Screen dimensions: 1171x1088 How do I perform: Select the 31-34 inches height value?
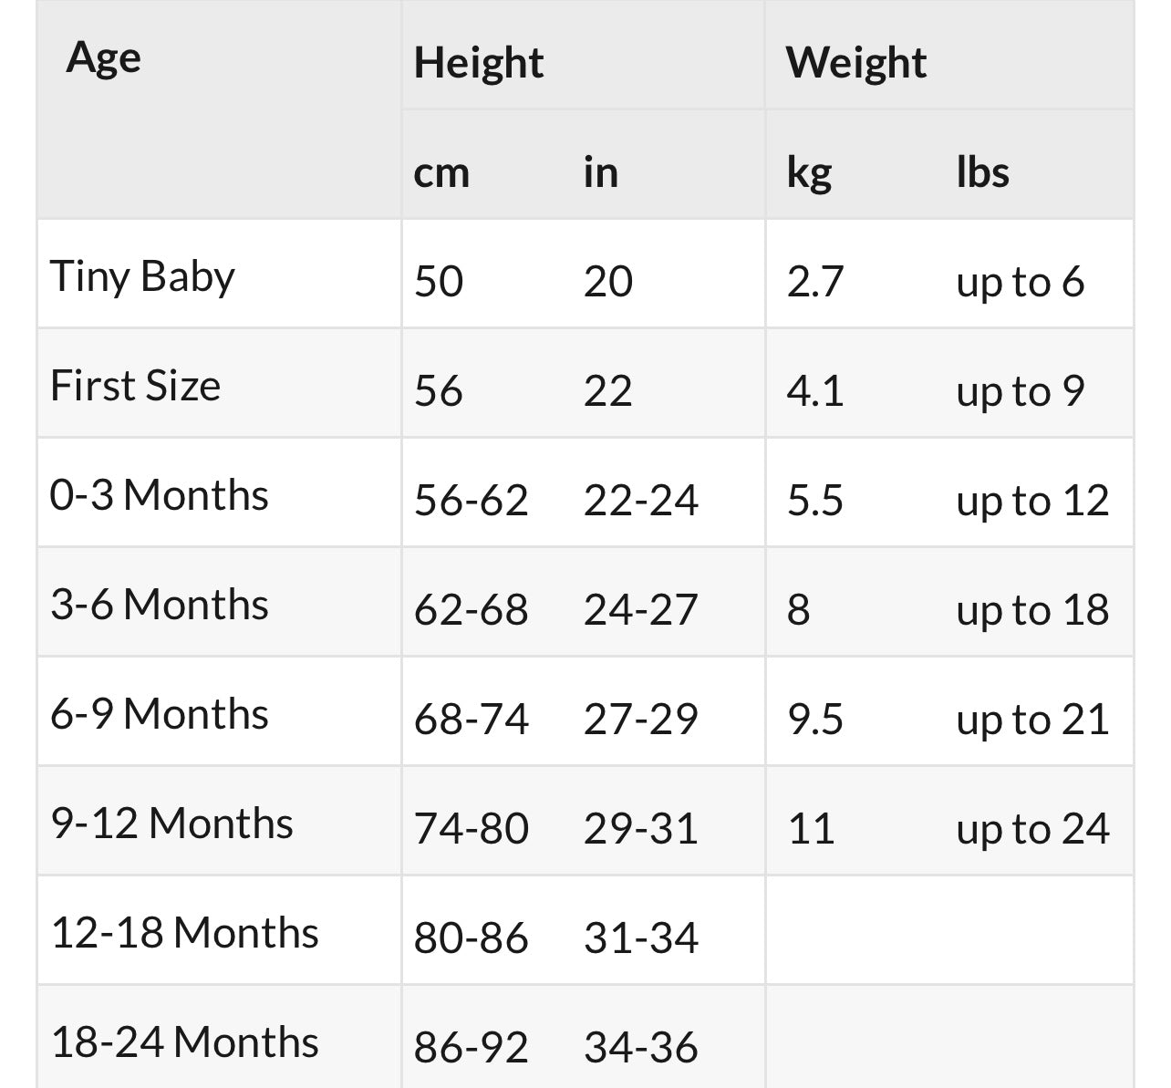tap(640, 938)
